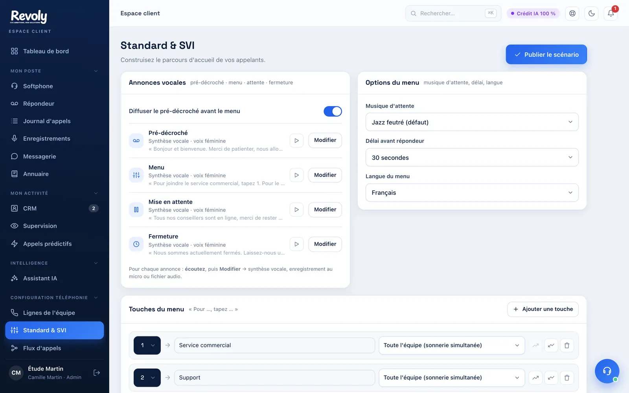
Task: Open the notifications bell
Action: [611, 13]
